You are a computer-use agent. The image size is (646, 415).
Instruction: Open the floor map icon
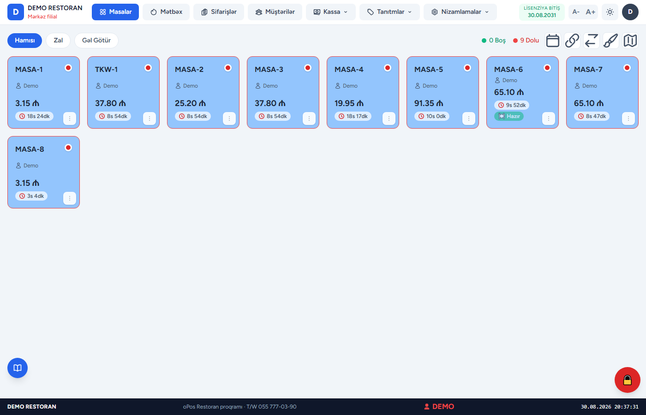click(630, 41)
